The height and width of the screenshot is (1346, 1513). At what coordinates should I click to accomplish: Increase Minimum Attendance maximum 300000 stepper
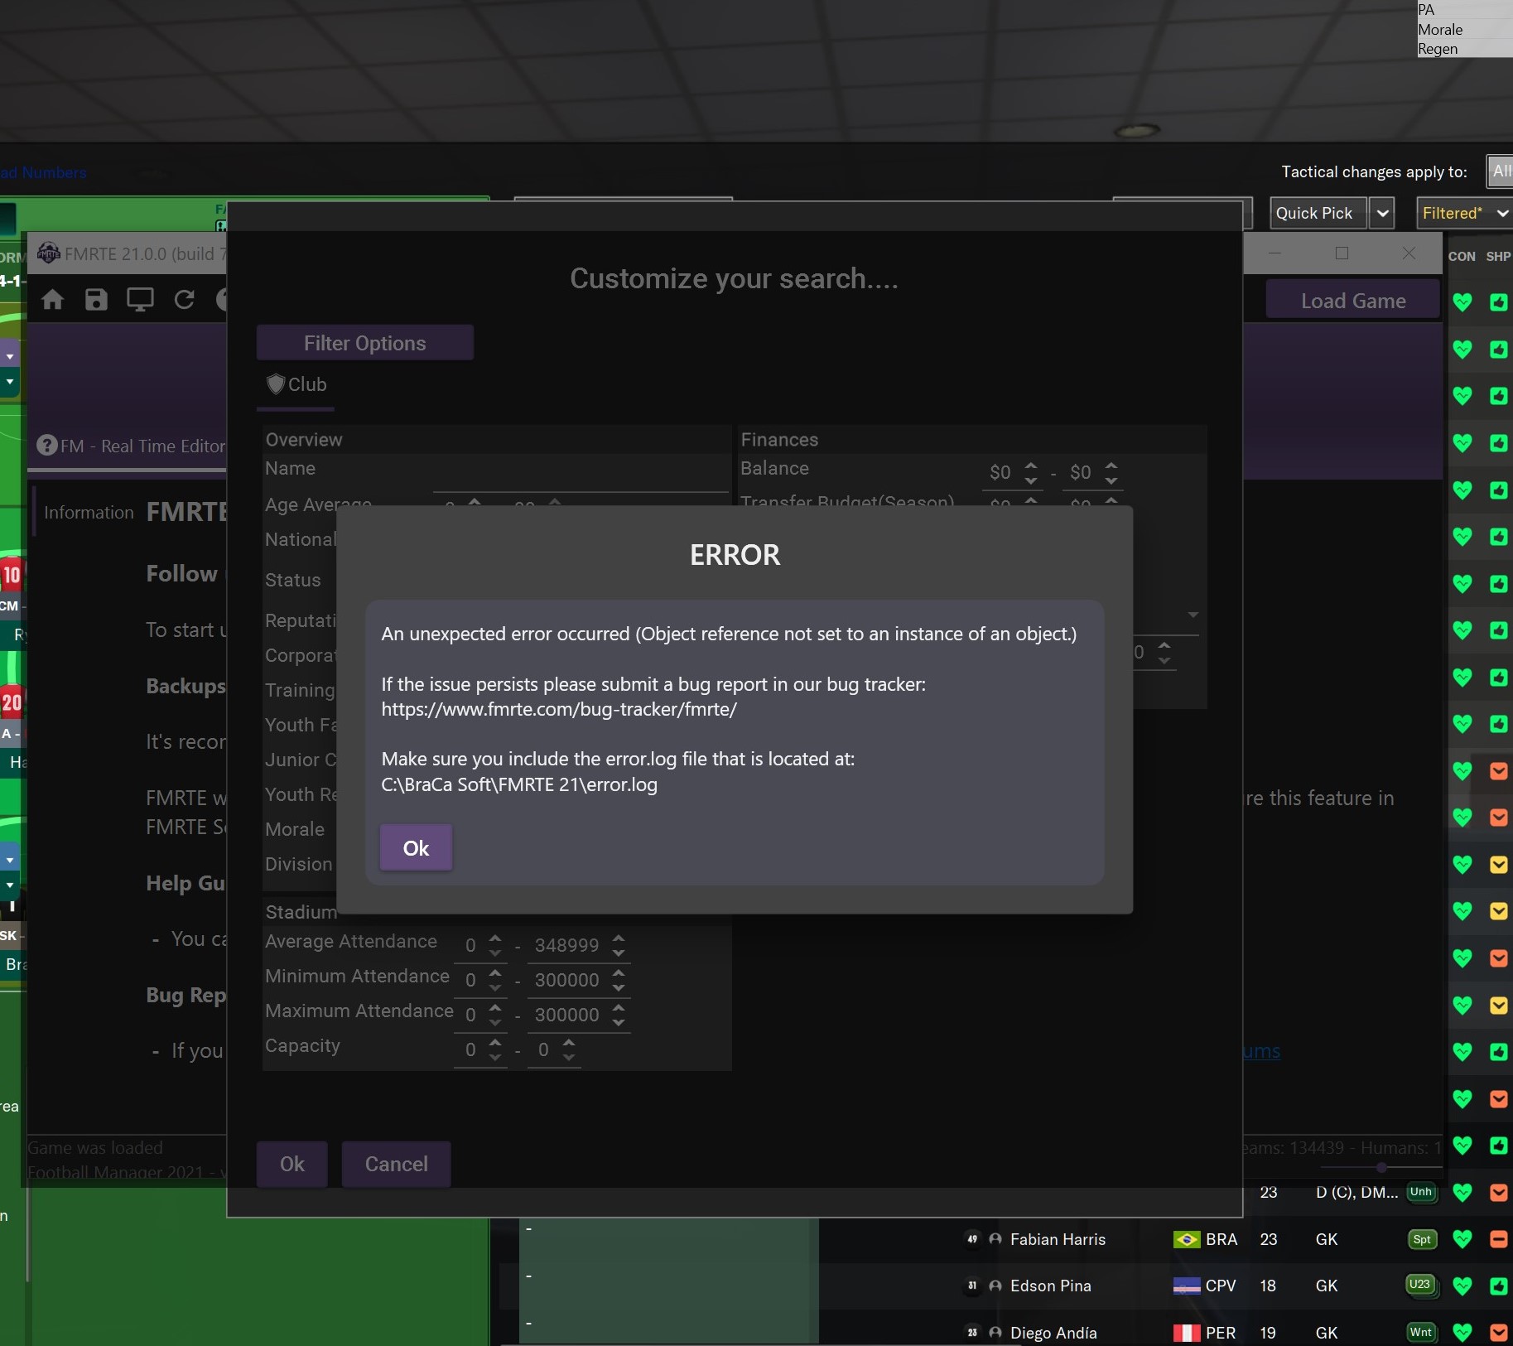619,973
